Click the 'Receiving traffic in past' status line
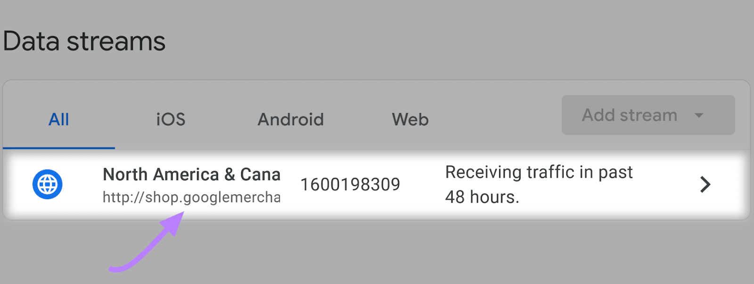The height and width of the screenshot is (284, 754). (539, 172)
